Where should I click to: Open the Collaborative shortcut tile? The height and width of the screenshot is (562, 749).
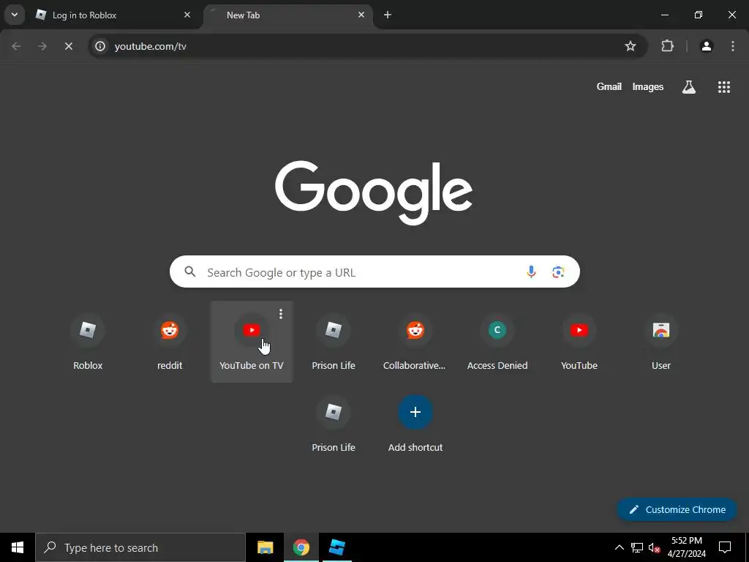415,342
